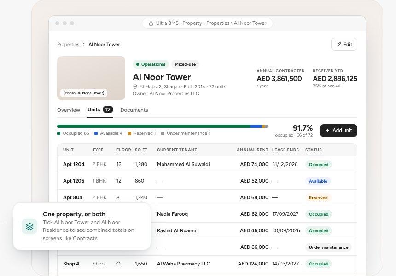Click the Edit button
The width and height of the screenshot is (396, 276).
344,45
